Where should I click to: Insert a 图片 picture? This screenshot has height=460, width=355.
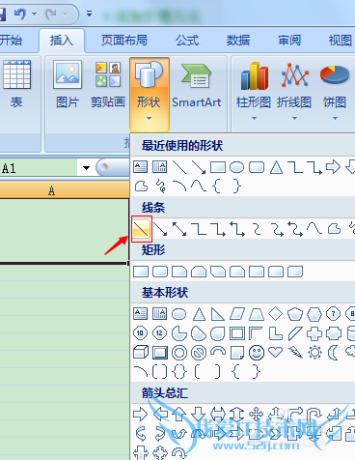[x=68, y=85]
